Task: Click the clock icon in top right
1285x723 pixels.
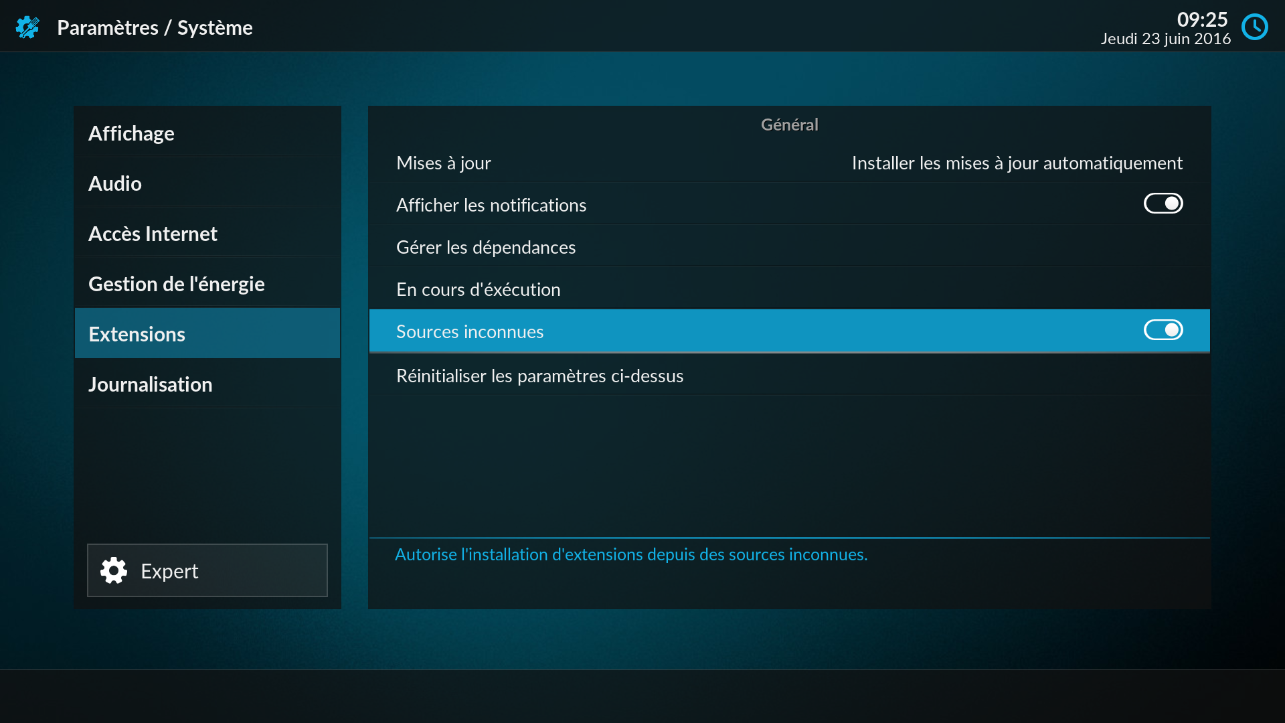Action: (x=1254, y=27)
